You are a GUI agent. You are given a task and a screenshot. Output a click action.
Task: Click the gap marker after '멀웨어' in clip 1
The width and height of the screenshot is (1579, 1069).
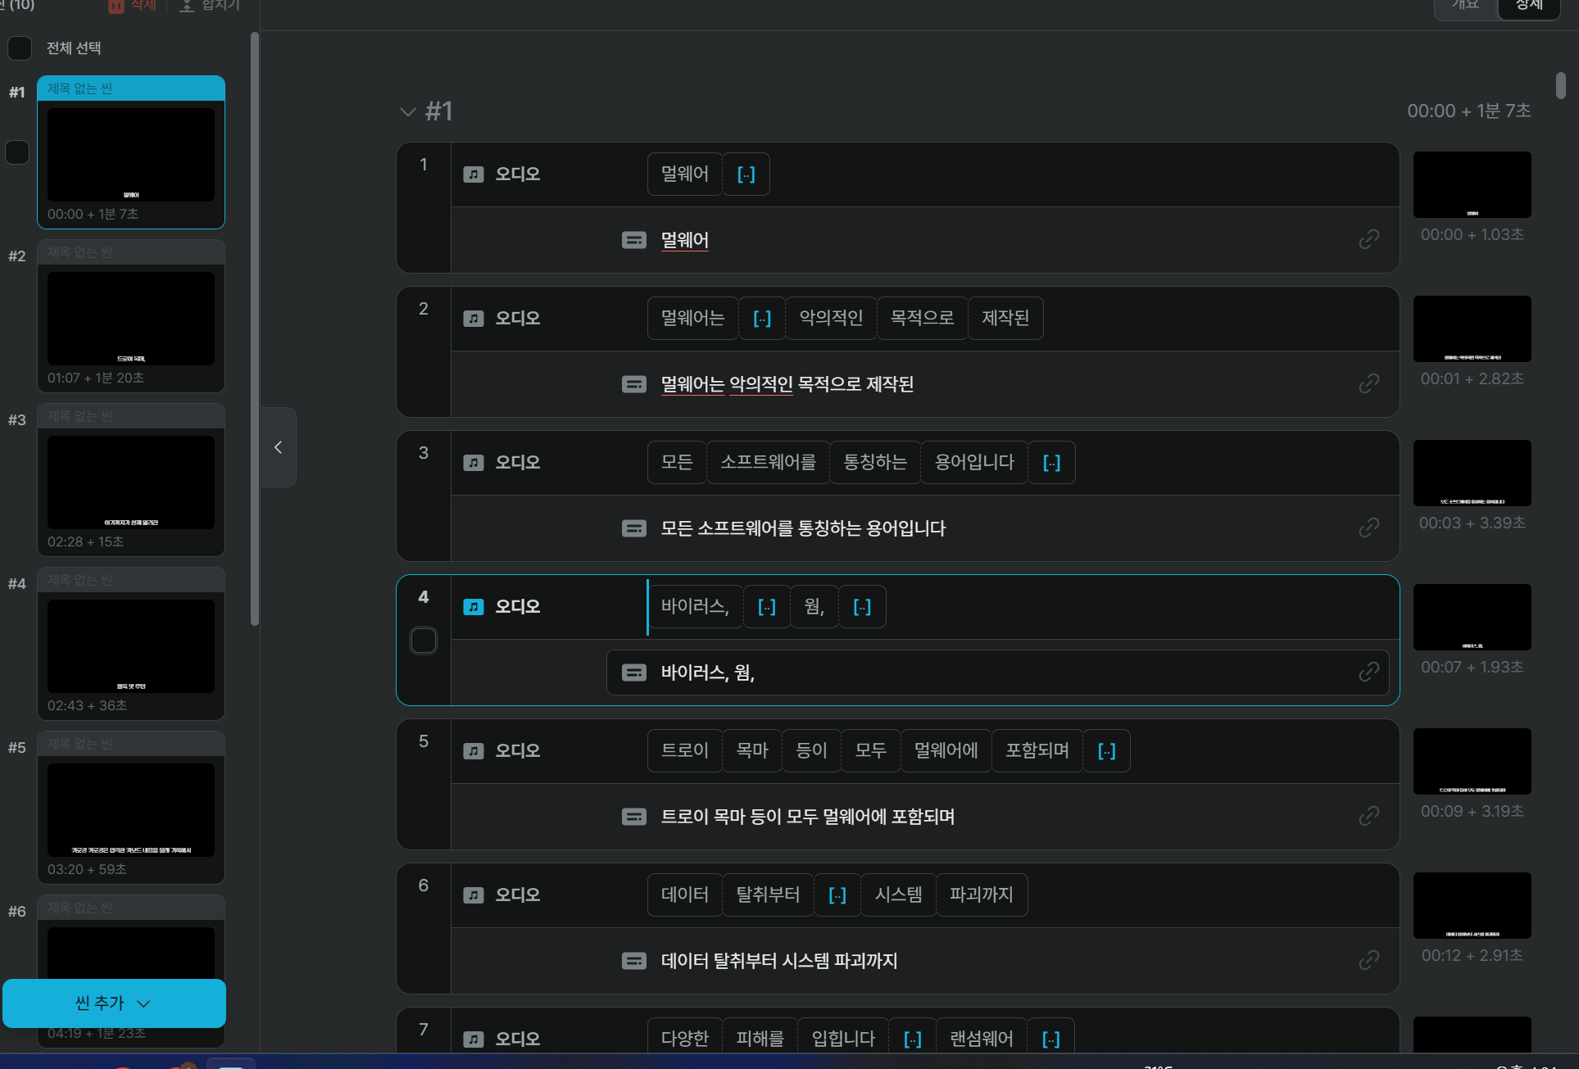(746, 174)
